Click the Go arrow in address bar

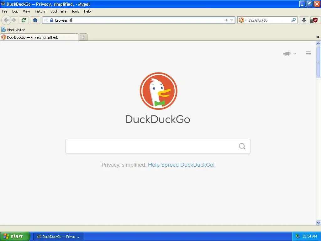[226, 20]
